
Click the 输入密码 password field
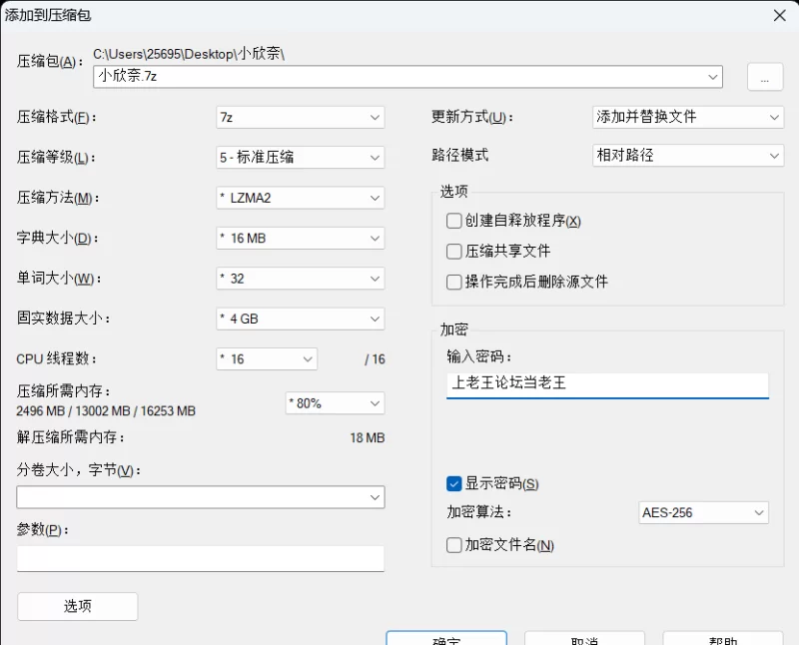tap(607, 383)
